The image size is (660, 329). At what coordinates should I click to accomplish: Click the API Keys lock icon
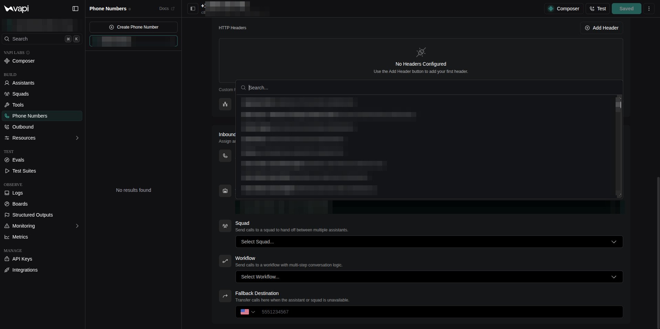tap(7, 259)
